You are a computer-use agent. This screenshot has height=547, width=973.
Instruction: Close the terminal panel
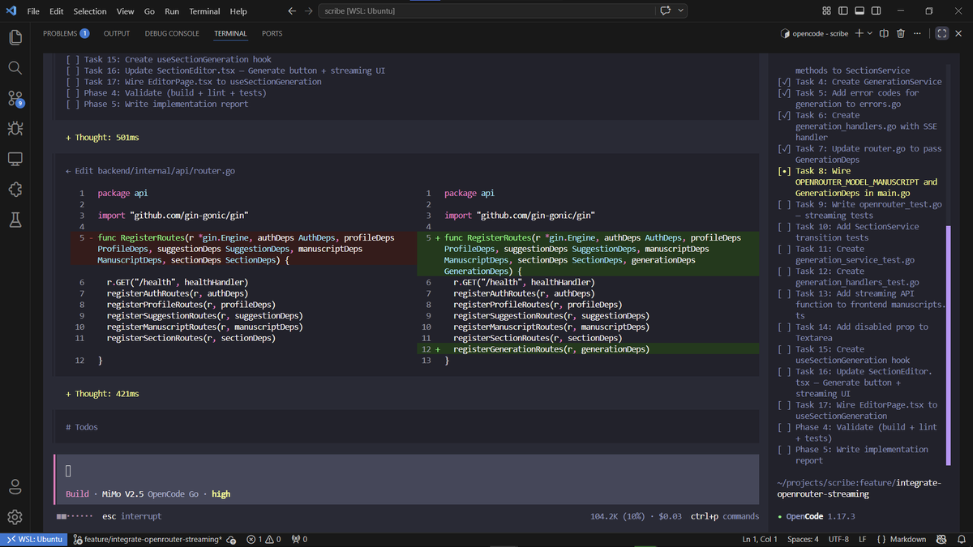pyautogui.click(x=958, y=33)
